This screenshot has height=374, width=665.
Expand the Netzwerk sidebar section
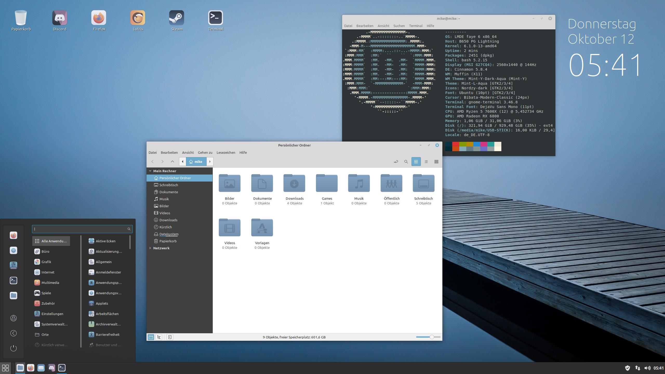(x=150, y=248)
